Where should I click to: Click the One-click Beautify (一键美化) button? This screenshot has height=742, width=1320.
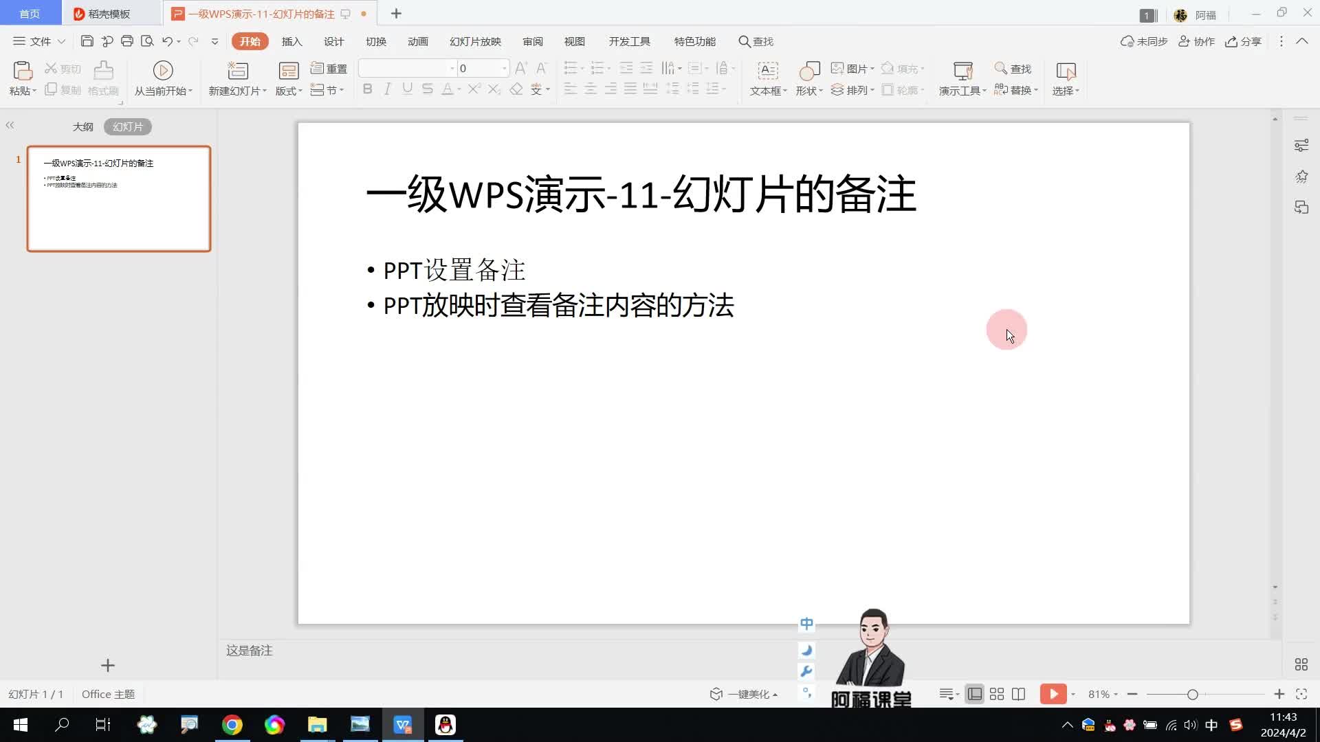click(745, 694)
